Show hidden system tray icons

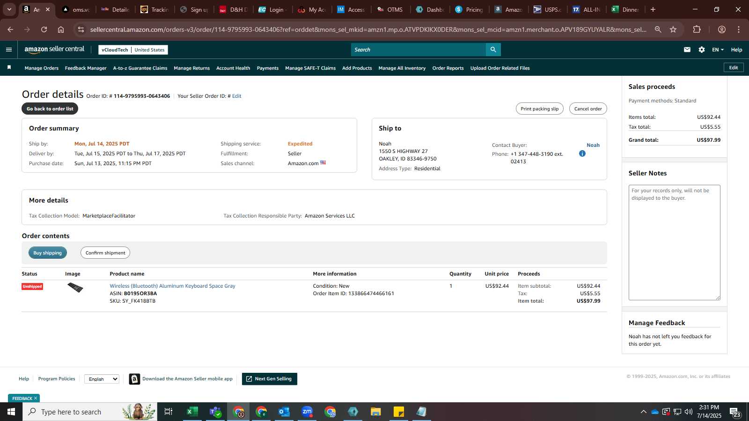click(643, 412)
